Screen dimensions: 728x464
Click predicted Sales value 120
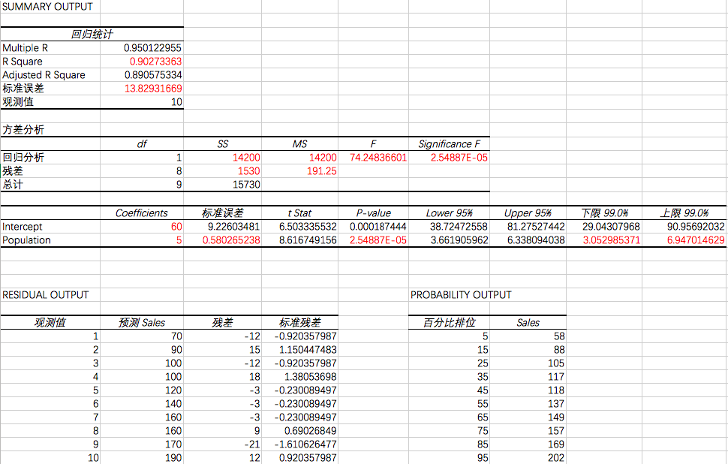point(173,390)
